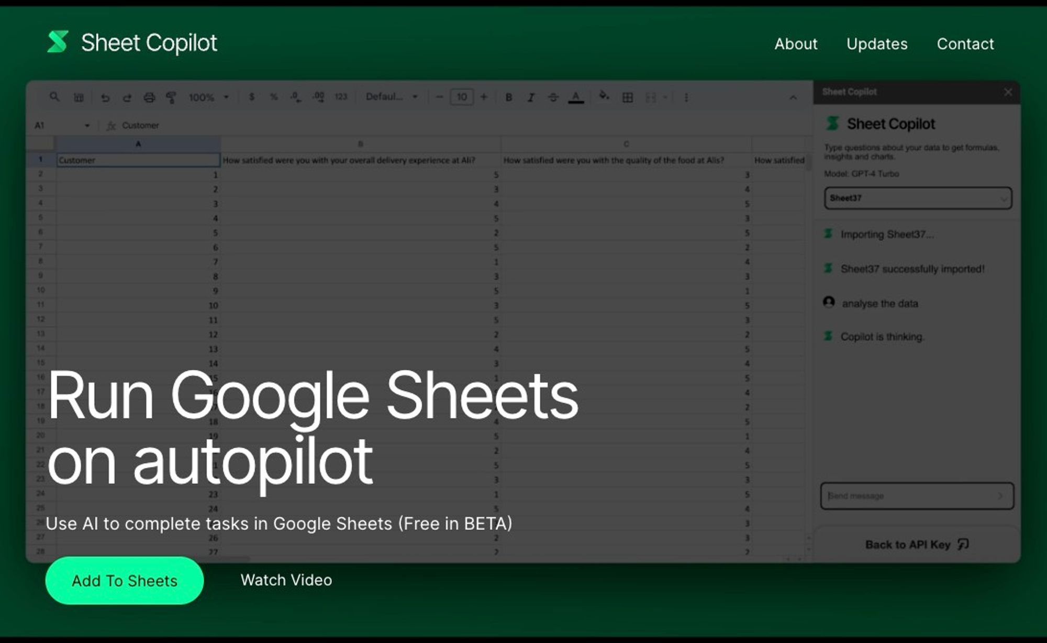Open the Sheet37 sheet selector dropdown
1047x643 pixels.
pyautogui.click(x=918, y=198)
